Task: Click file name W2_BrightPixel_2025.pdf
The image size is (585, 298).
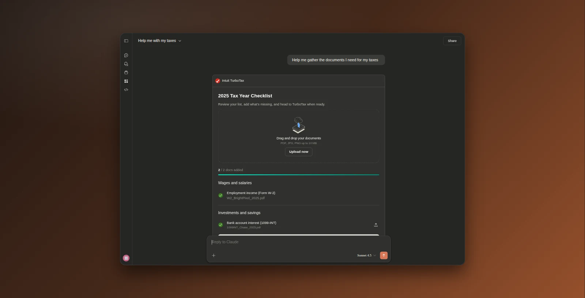Action: [x=246, y=198]
